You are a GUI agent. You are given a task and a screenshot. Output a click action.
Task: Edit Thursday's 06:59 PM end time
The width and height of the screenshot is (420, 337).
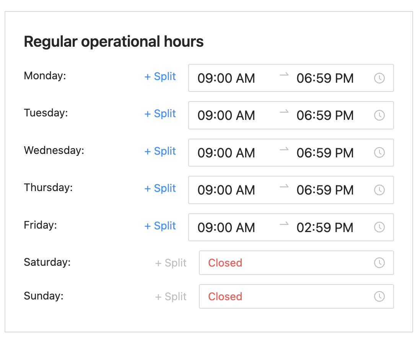(325, 190)
